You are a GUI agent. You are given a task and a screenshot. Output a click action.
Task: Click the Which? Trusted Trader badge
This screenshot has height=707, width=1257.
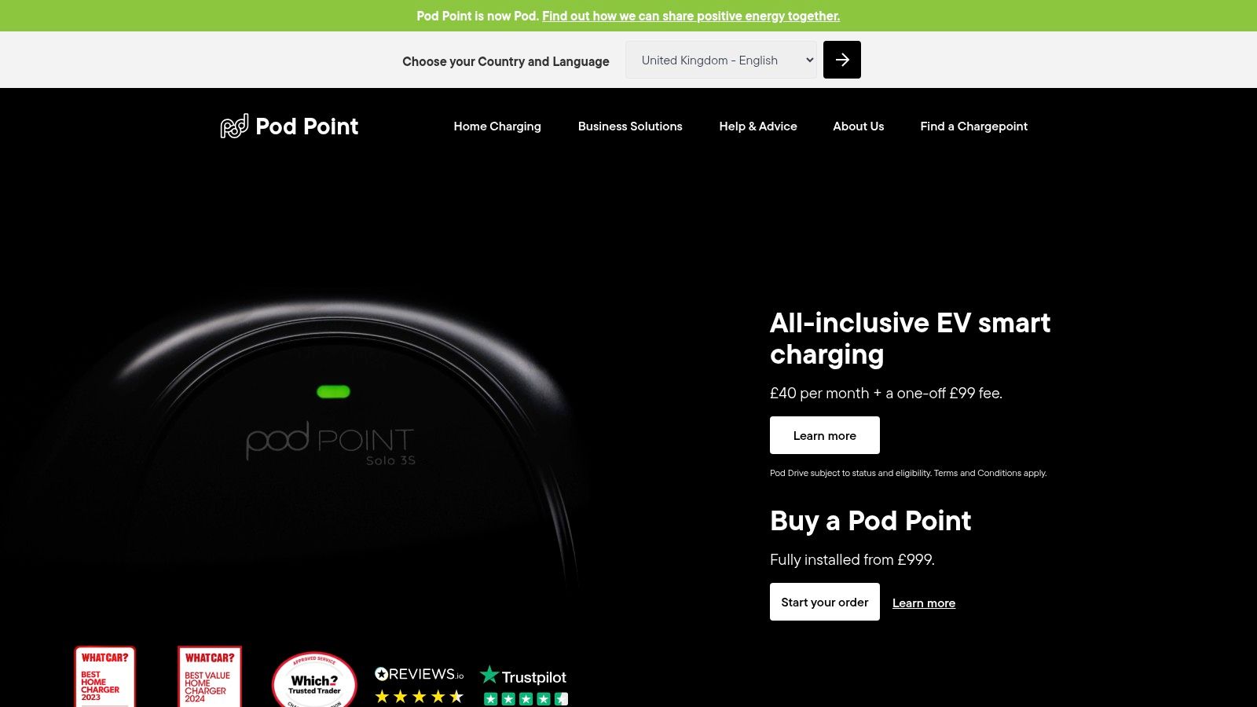pos(314,680)
